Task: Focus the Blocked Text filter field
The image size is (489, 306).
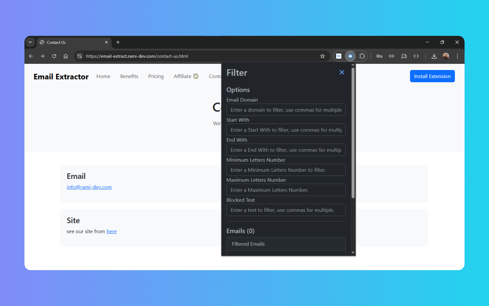Action: (x=286, y=210)
